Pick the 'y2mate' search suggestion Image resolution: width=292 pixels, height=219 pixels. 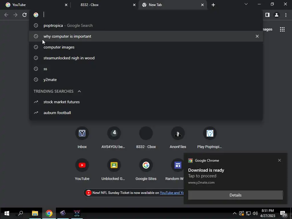[x=146, y=80]
